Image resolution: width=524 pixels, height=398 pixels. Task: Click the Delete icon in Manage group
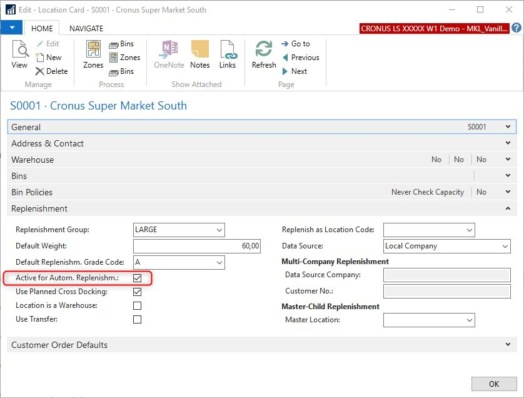(51, 71)
